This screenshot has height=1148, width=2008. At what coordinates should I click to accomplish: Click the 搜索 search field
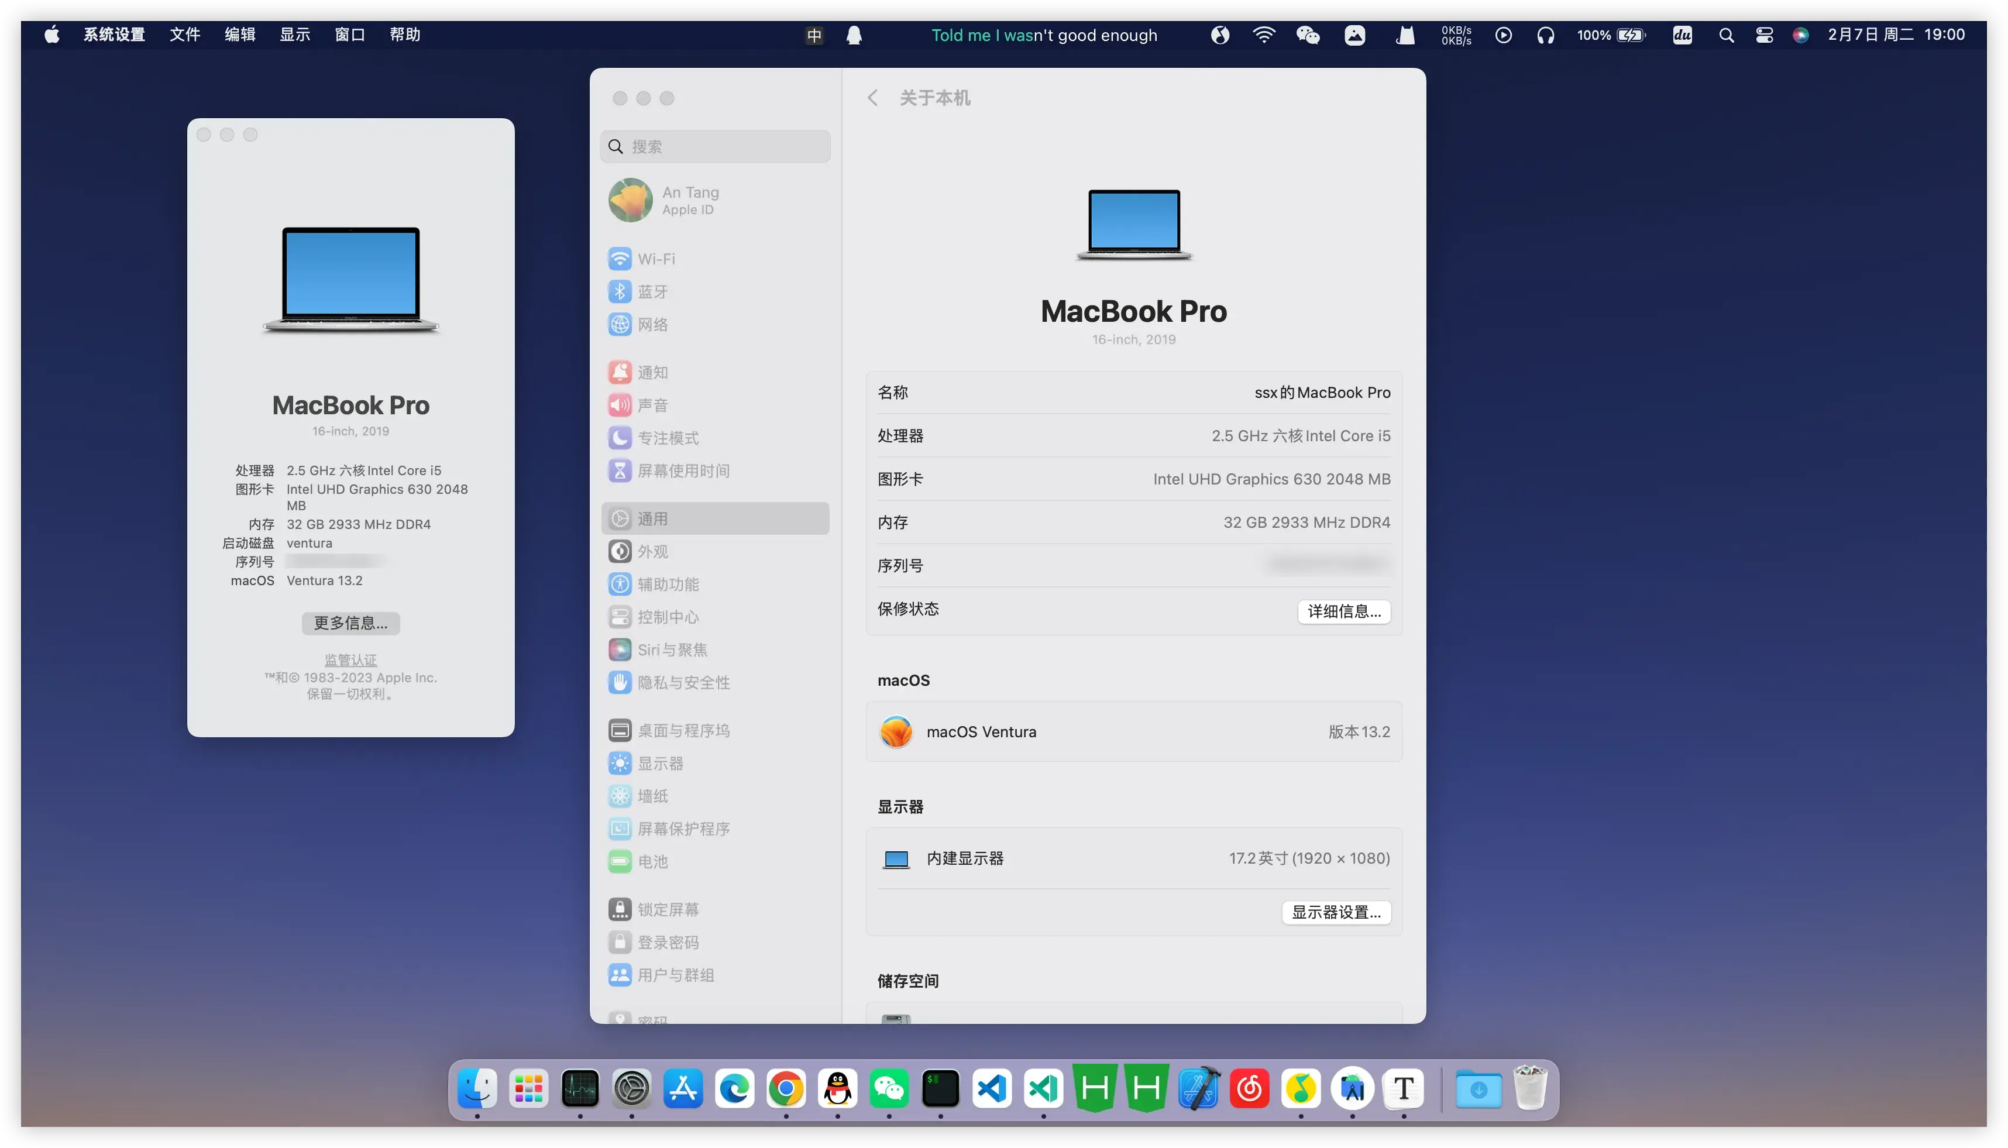715,147
